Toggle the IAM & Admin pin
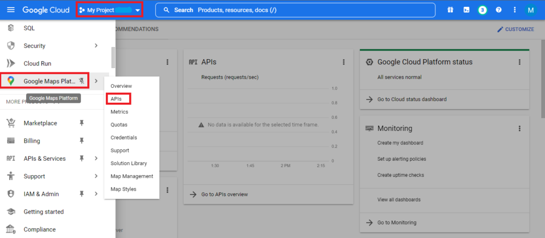Image resolution: width=545 pixels, height=238 pixels. 81,194
